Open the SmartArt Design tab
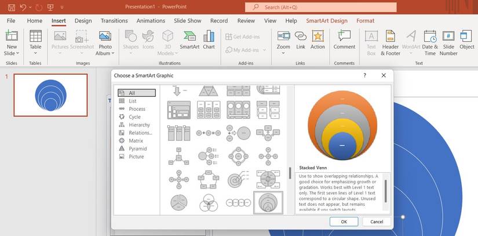 point(327,21)
